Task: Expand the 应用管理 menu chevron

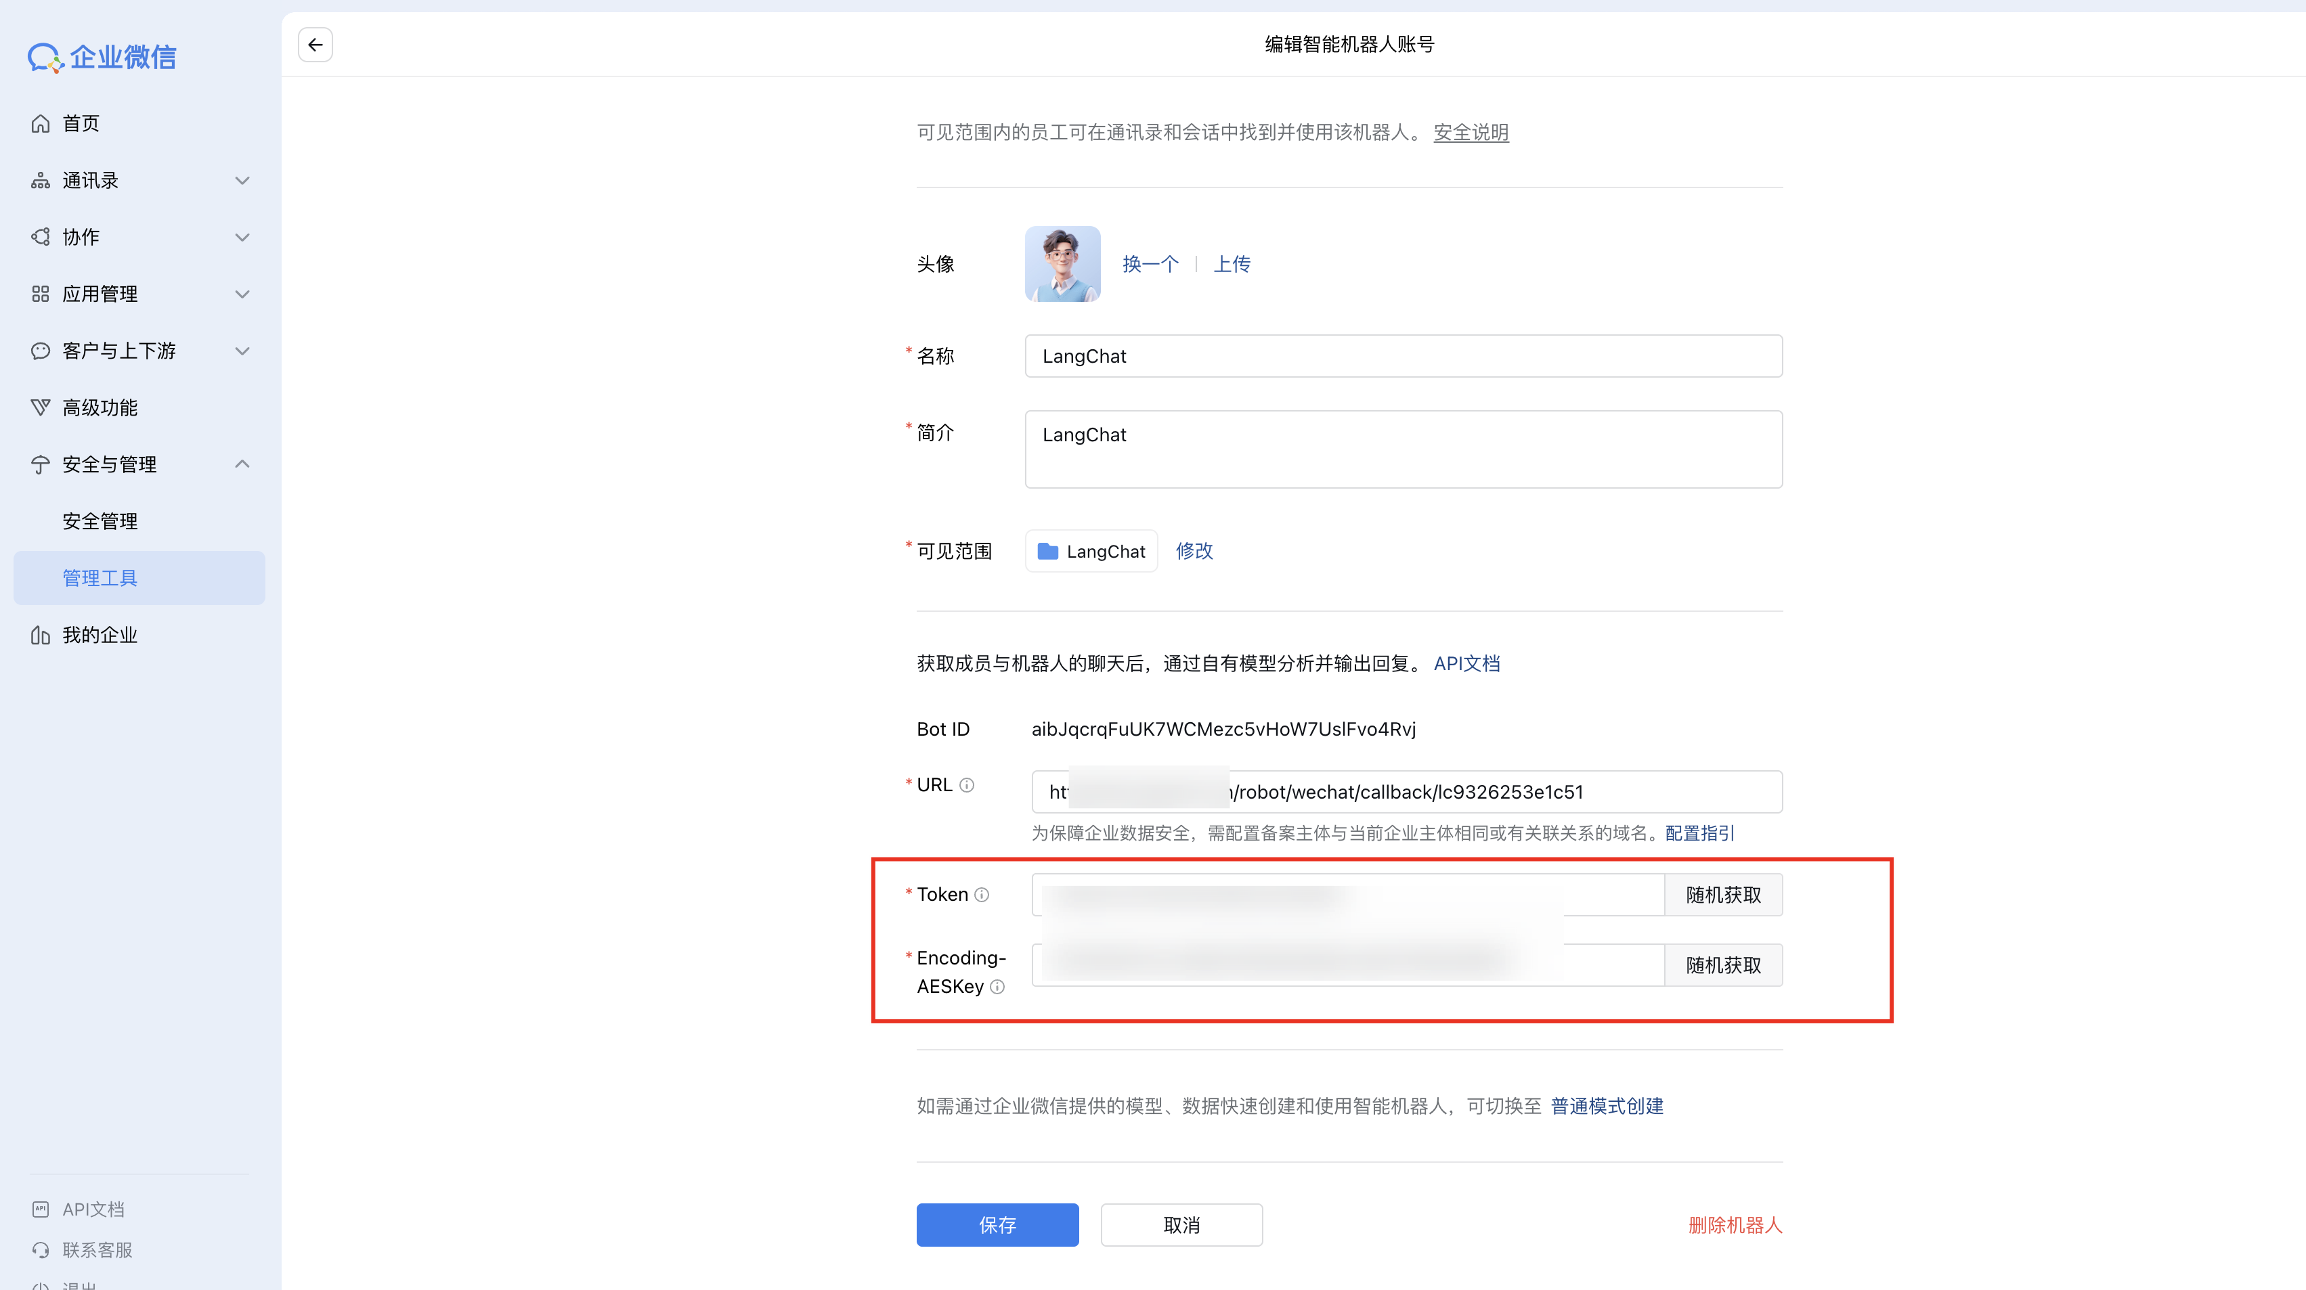Action: (242, 294)
